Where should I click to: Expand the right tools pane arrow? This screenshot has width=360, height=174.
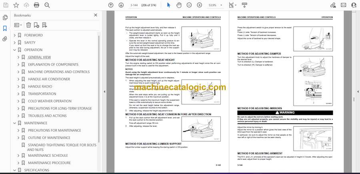coord(358,92)
